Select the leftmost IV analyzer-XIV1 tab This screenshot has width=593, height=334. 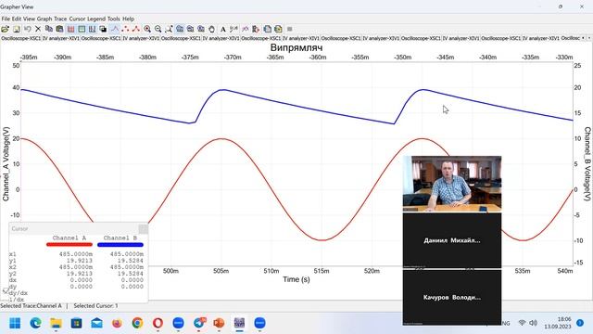click(61, 38)
